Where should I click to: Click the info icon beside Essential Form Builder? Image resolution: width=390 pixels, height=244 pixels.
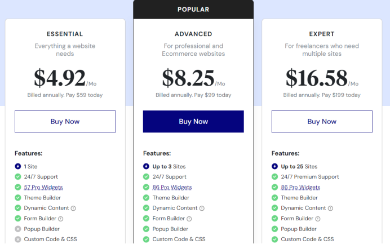61,219
